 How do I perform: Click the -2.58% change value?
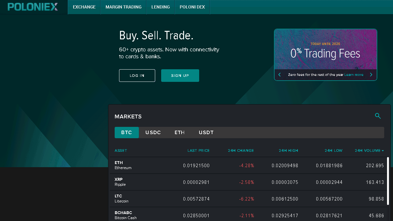[247, 182]
